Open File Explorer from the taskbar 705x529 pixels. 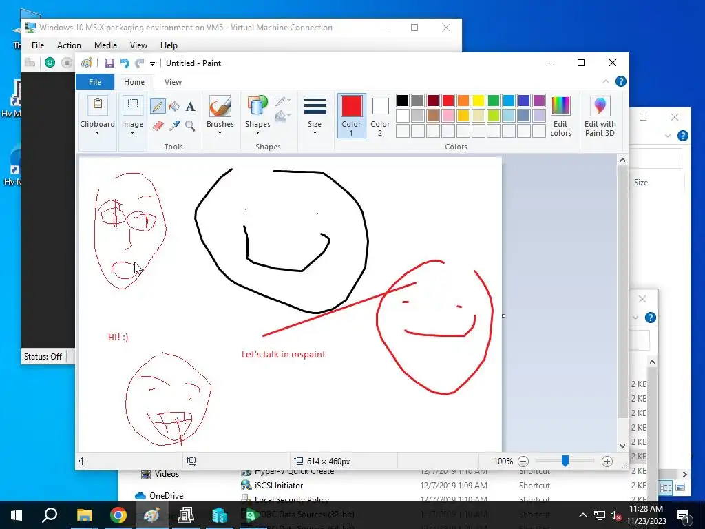84,515
